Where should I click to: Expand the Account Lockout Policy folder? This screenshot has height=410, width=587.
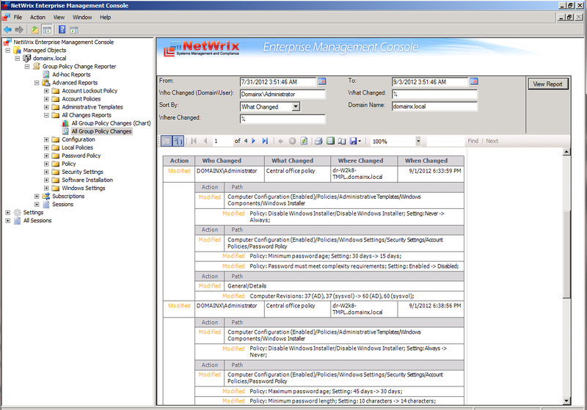coord(46,91)
